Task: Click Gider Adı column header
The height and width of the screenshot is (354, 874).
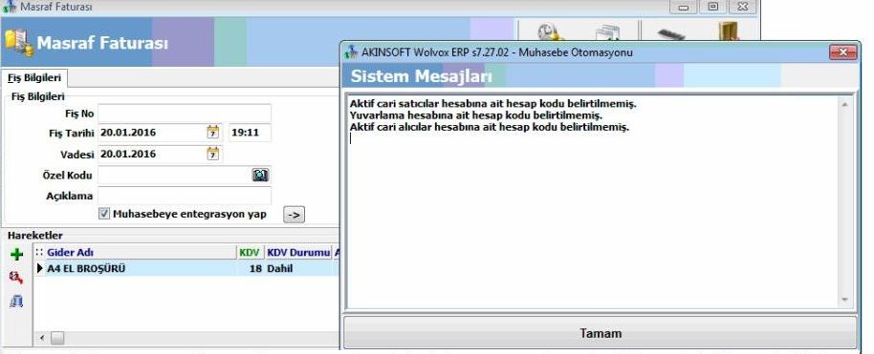Action: (x=141, y=253)
